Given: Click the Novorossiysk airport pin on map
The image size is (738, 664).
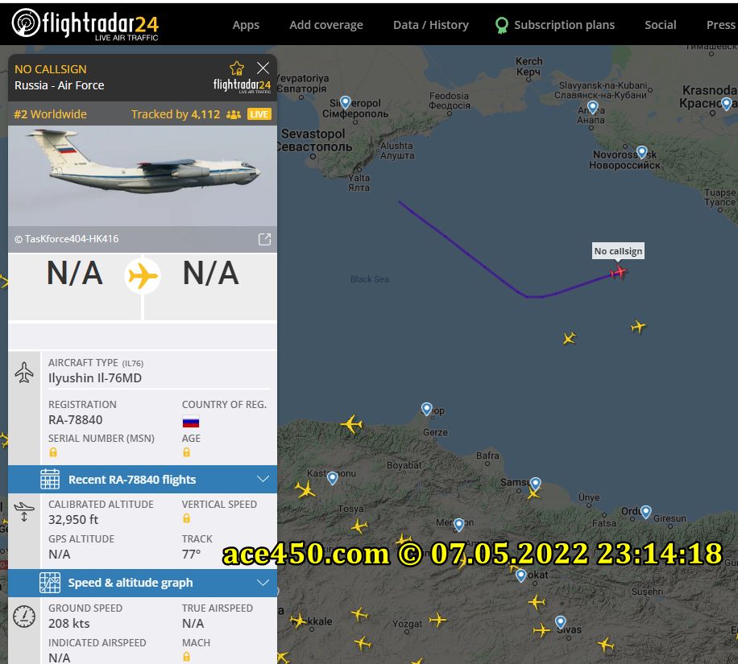Looking at the screenshot, I should pyautogui.click(x=641, y=152).
